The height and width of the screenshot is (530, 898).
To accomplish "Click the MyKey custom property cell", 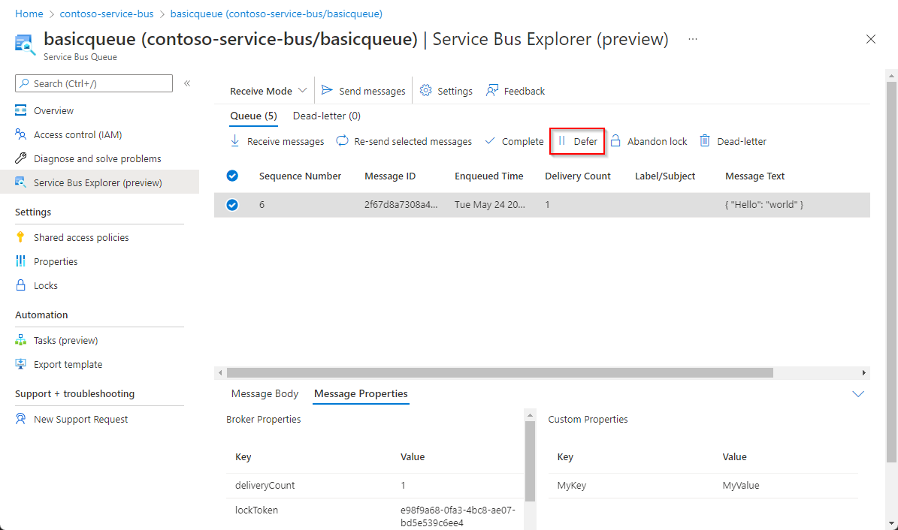I will coord(572,486).
